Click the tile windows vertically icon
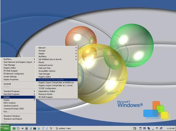The width and height of the screenshot is (176, 131). click(140, 129)
